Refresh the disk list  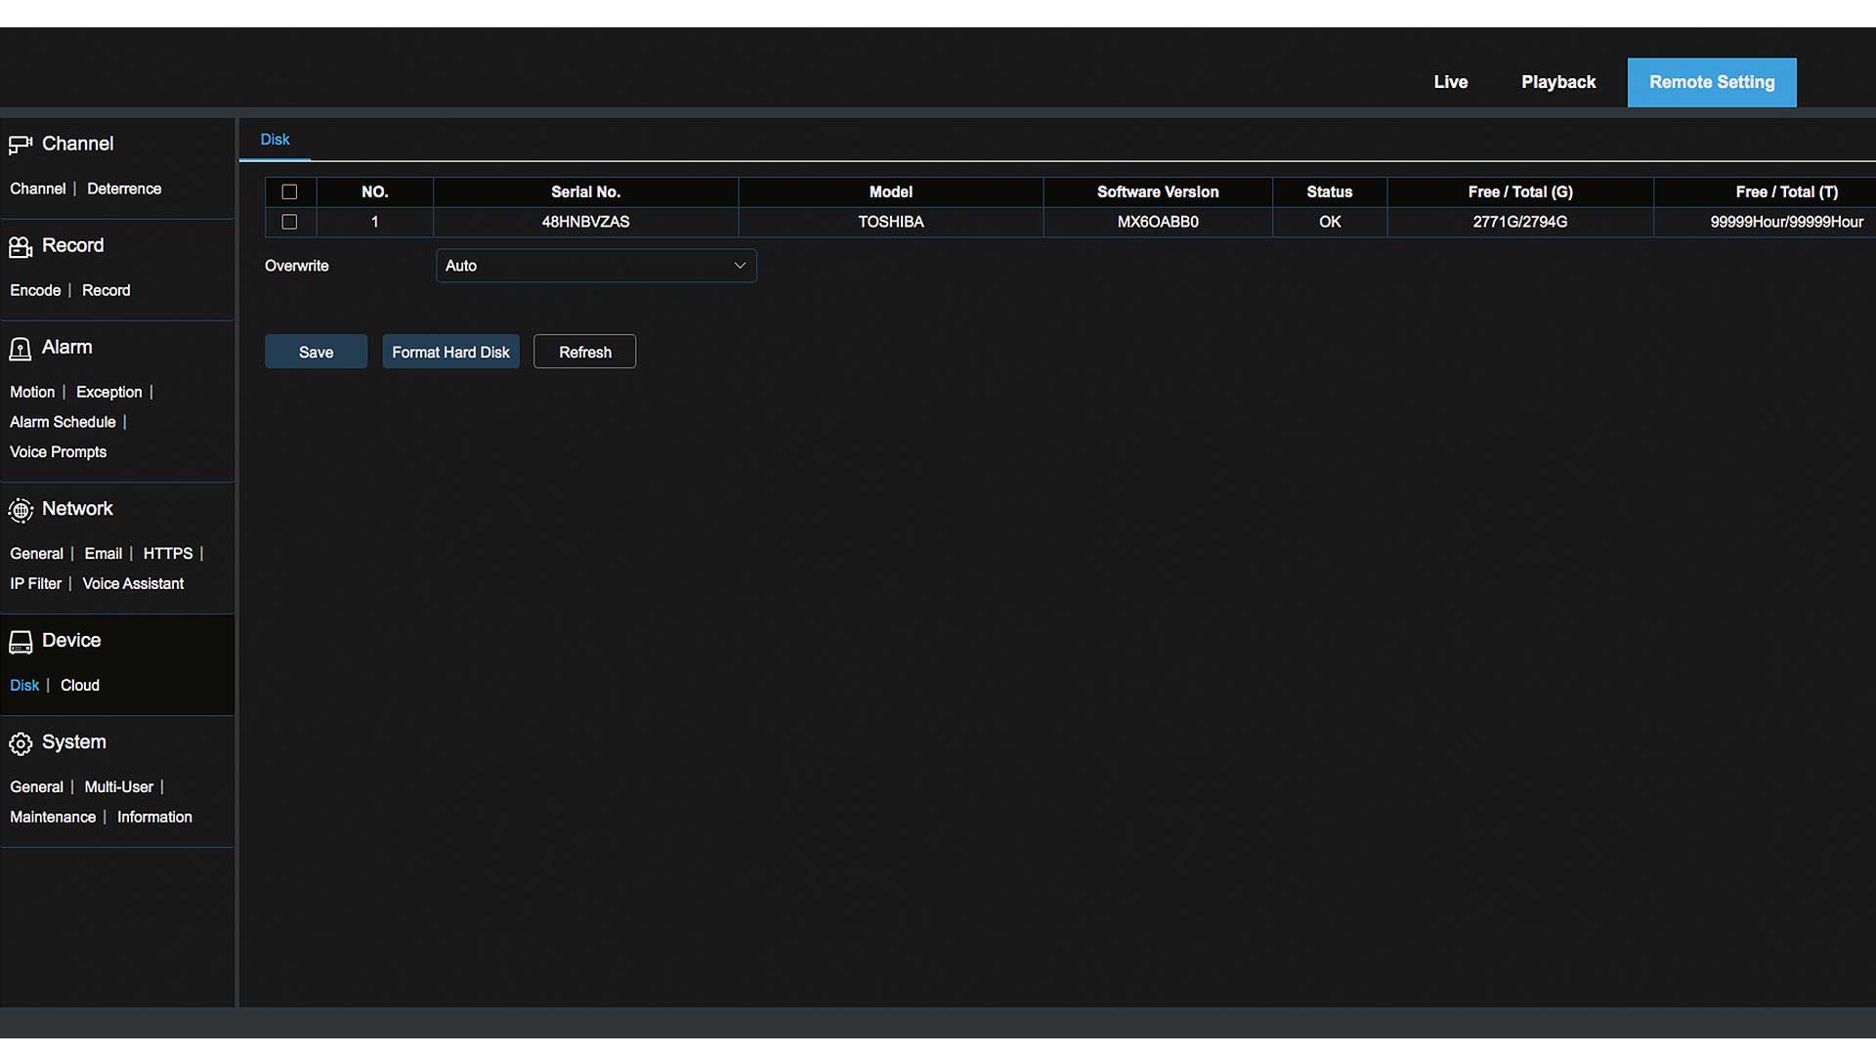(584, 352)
